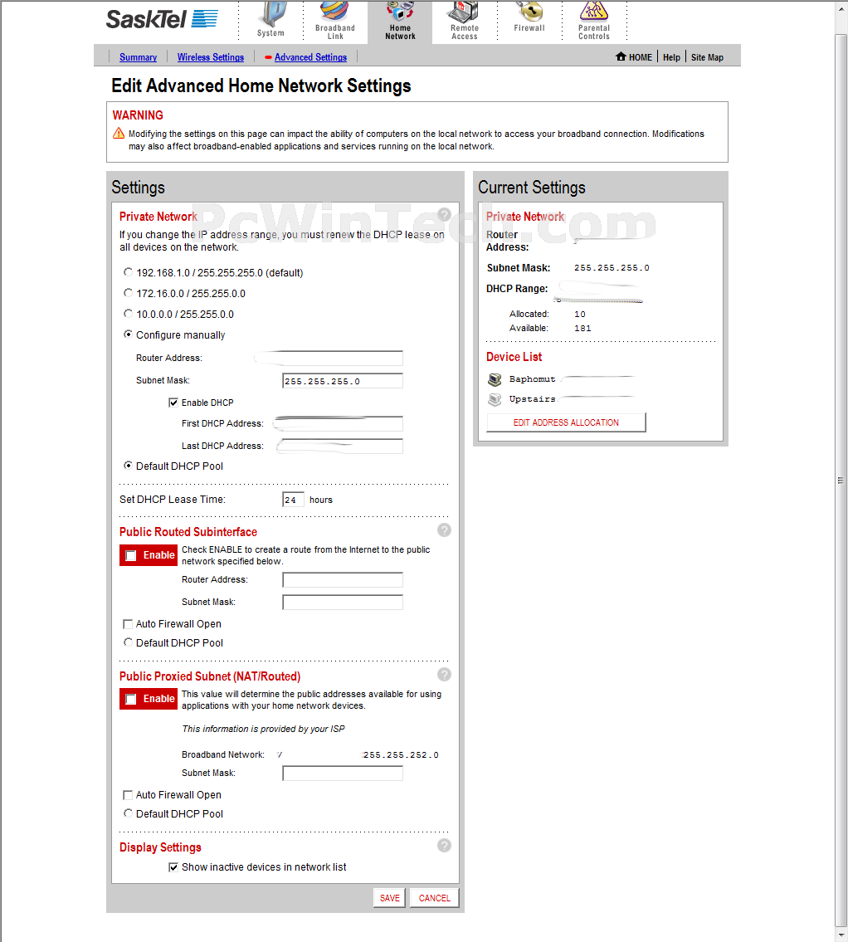Open the Firewall section icon

(x=529, y=11)
